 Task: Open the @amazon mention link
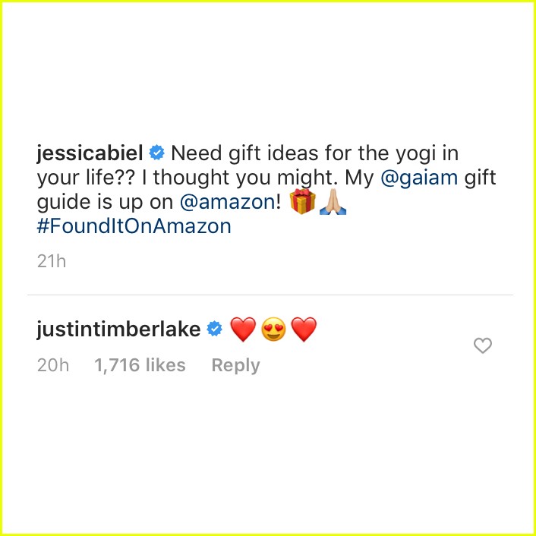click(227, 203)
